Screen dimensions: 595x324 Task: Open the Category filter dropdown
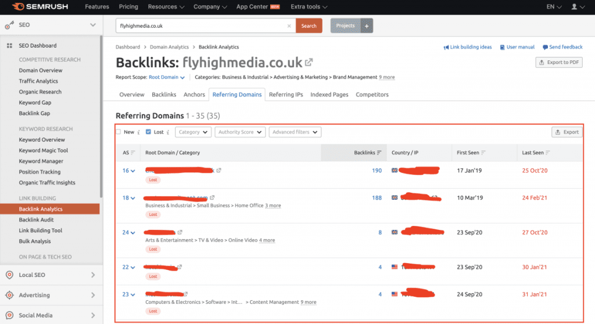click(193, 132)
